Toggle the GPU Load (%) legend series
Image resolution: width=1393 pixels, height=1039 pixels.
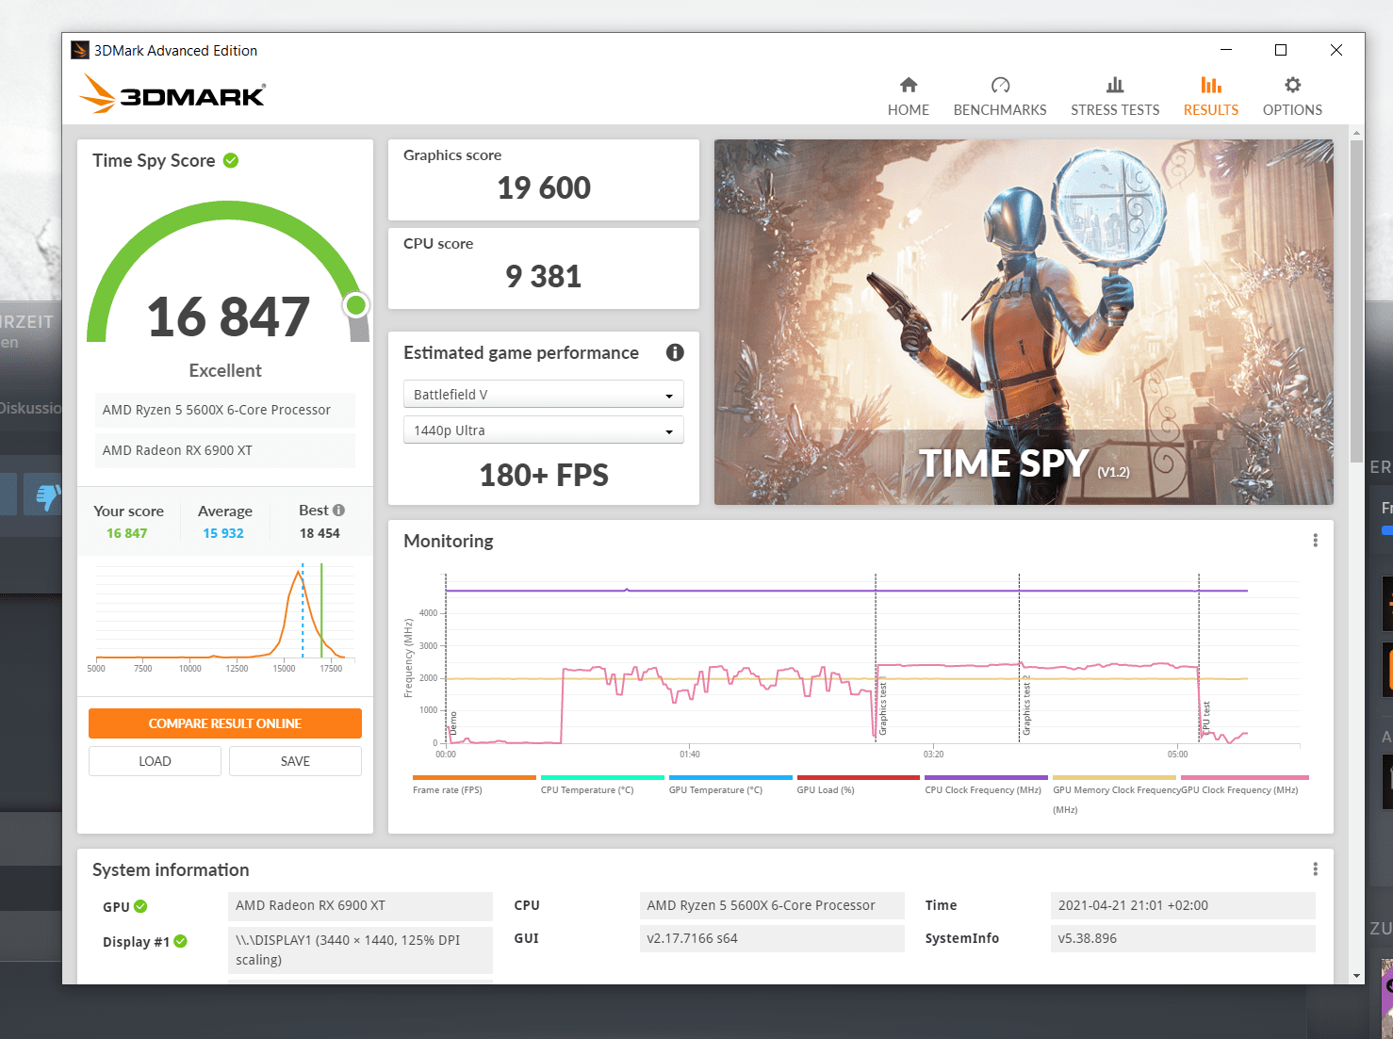[x=858, y=786]
